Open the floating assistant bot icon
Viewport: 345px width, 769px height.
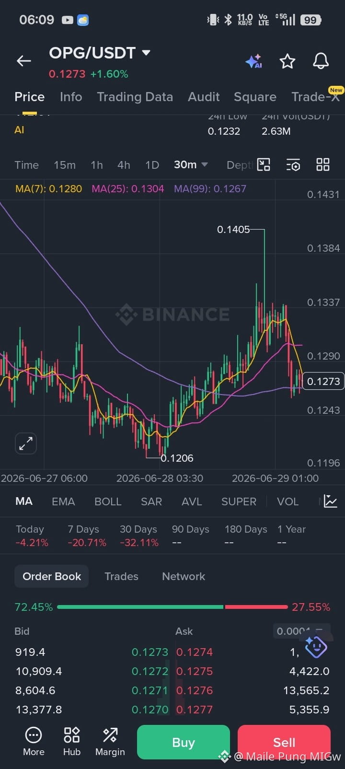tap(316, 647)
